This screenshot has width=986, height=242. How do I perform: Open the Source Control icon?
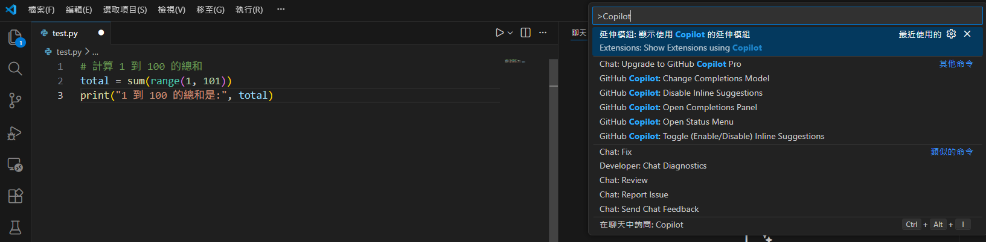pos(15,101)
